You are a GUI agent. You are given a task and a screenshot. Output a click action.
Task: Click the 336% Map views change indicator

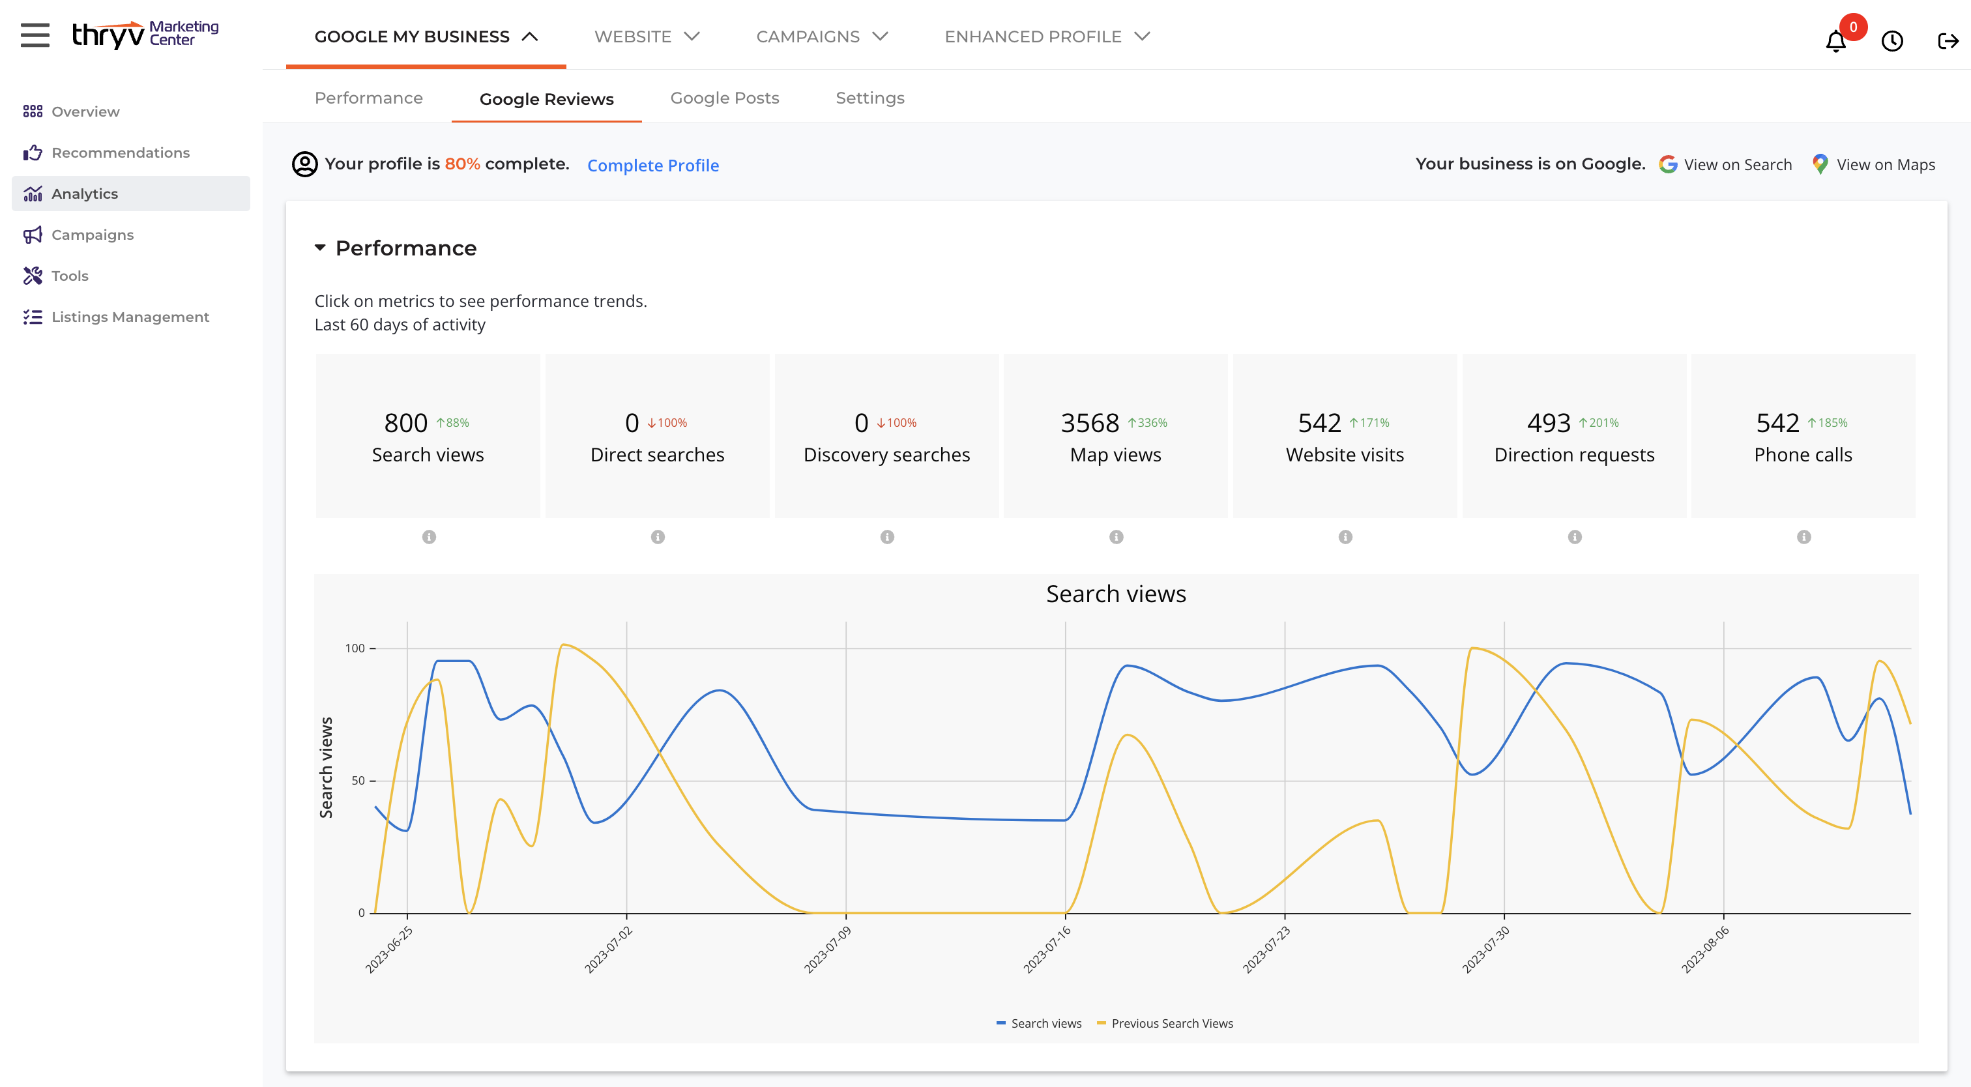pos(1147,422)
